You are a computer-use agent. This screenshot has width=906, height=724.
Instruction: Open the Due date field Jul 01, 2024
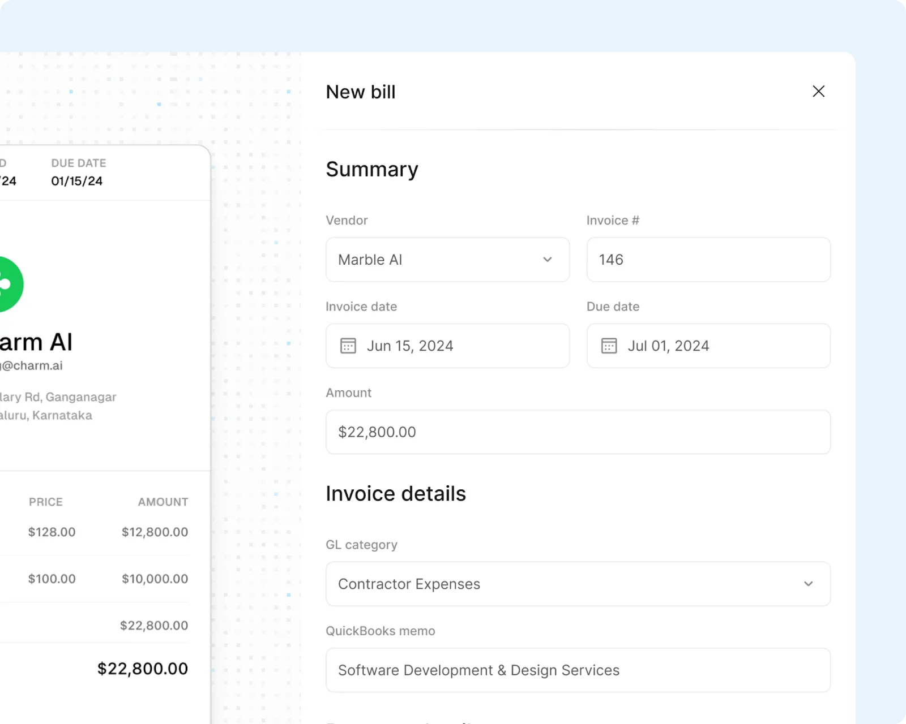point(708,346)
